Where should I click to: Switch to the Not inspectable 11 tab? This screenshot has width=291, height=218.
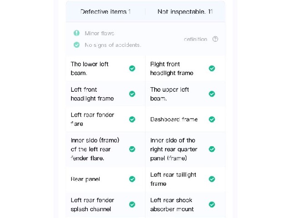pyautogui.click(x=185, y=12)
